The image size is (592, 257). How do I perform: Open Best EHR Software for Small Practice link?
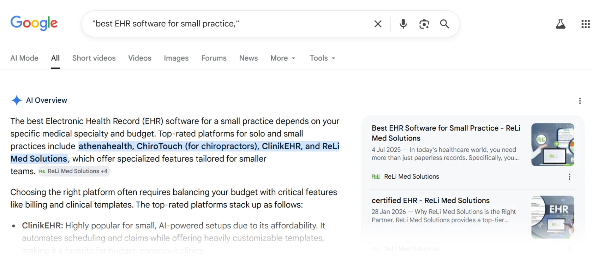tap(446, 133)
